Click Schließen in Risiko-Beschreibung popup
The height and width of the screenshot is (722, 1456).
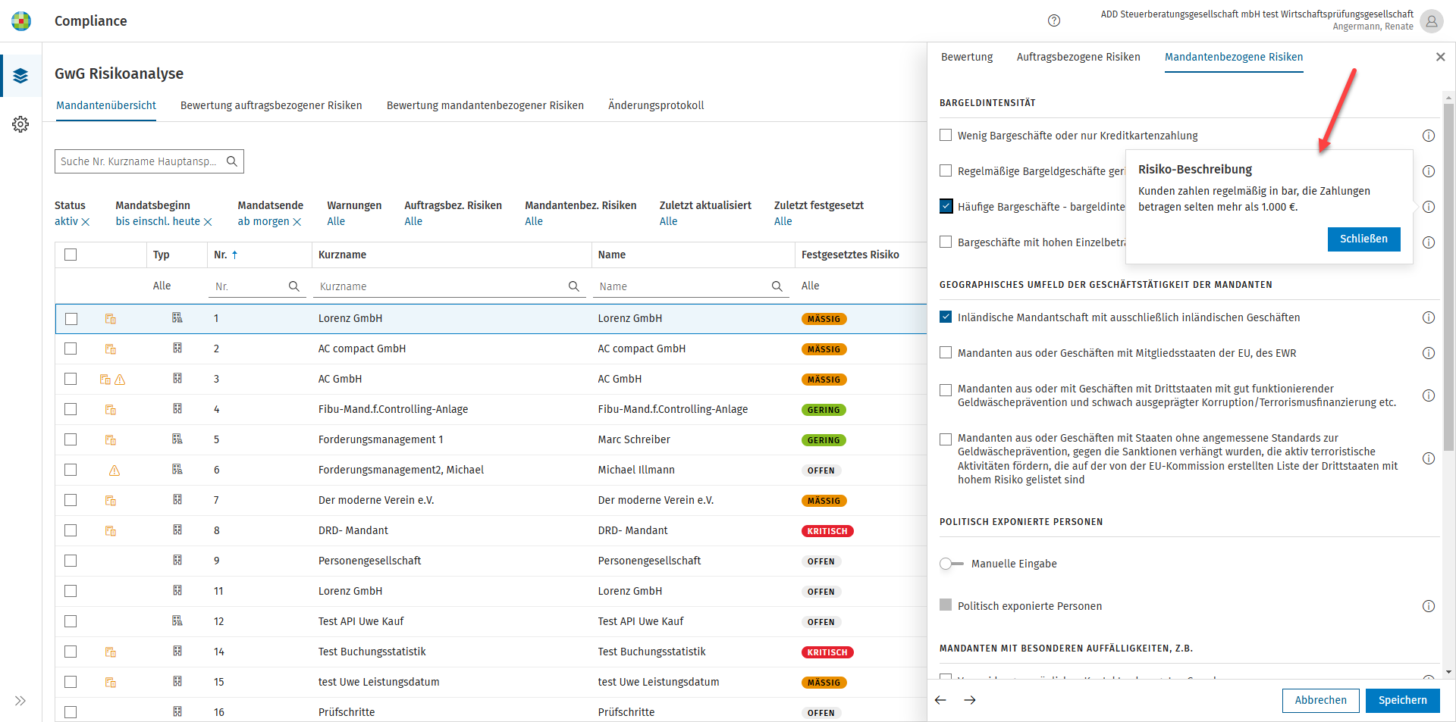click(x=1363, y=239)
